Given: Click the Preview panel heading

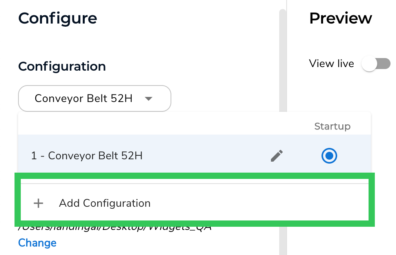Looking at the screenshot, I should [x=340, y=18].
